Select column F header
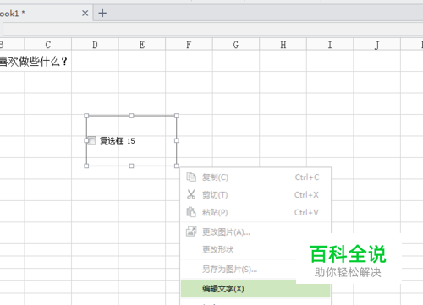Image resolution: width=423 pixels, height=305 pixels. pyautogui.click(x=189, y=45)
